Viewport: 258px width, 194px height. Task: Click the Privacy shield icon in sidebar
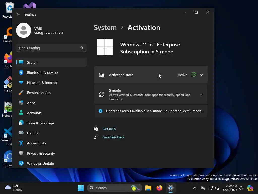[x=21, y=153]
